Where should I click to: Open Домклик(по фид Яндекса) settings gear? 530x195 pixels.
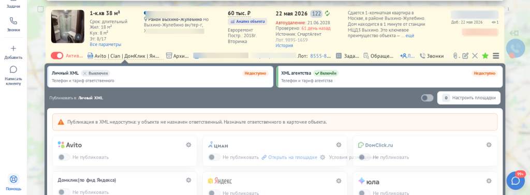coord(188,180)
